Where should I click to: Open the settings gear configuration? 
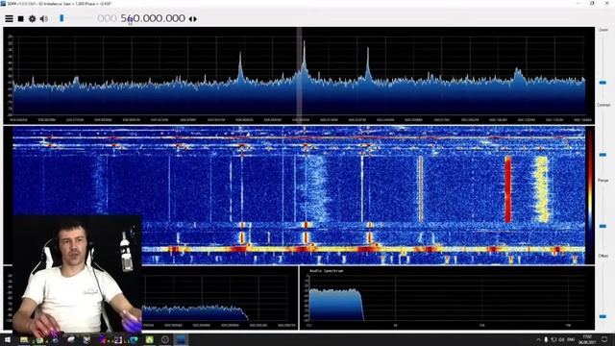point(32,18)
